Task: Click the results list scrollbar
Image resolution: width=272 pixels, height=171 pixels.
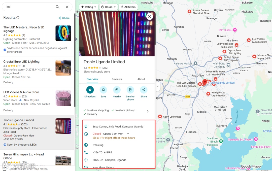Action: [x=75, y=60]
